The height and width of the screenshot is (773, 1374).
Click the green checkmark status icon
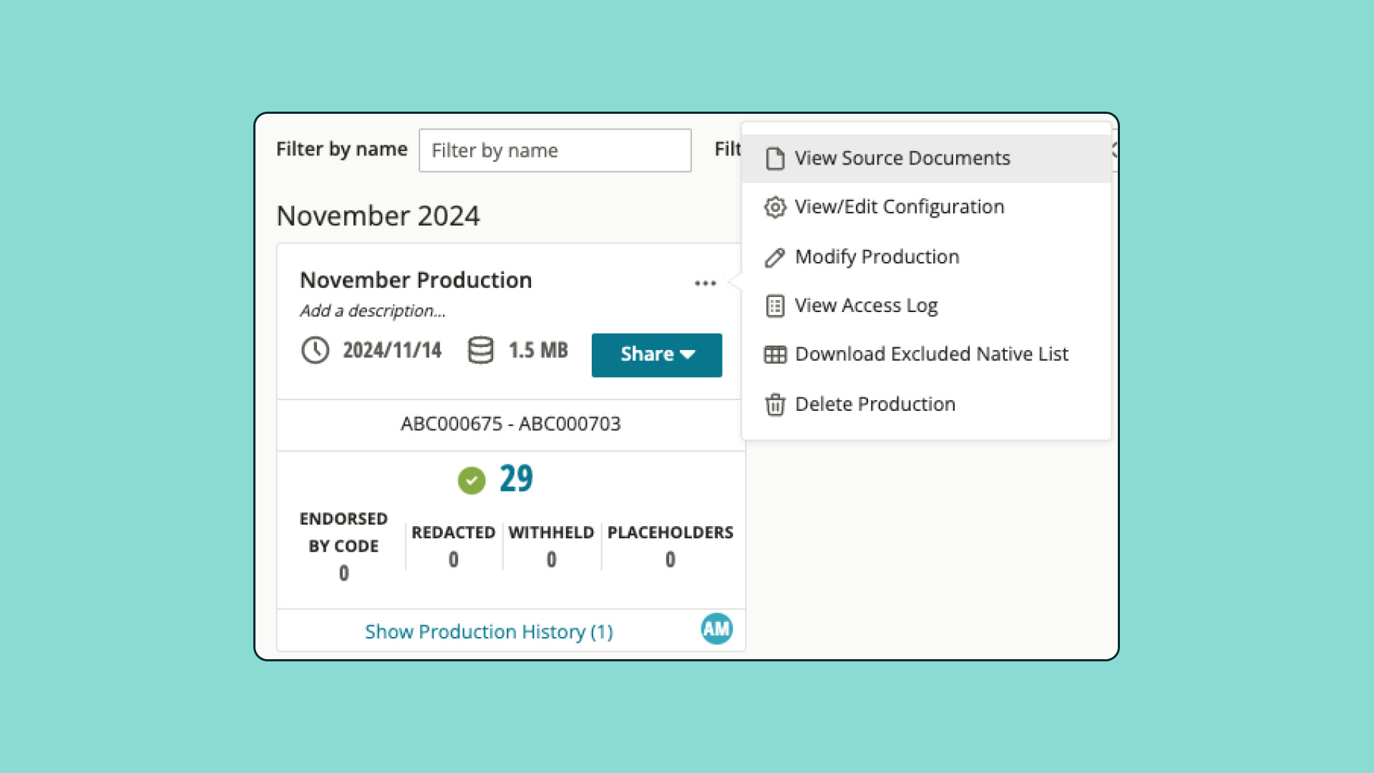(472, 480)
